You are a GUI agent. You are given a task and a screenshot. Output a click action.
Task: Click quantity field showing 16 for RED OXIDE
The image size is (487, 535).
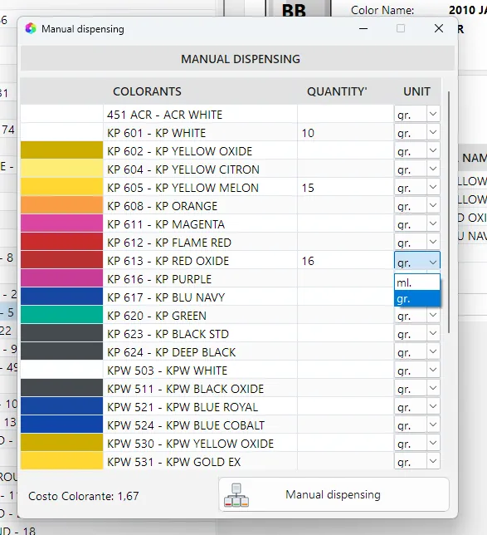tap(346, 260)
